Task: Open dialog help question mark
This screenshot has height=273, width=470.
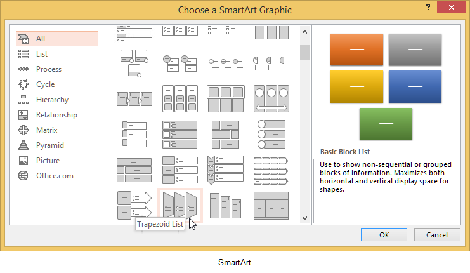Action: click(x=428, y=7)
